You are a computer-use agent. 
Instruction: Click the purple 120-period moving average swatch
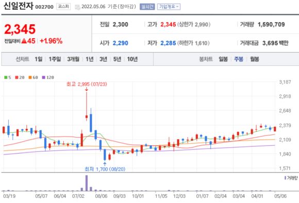[44, 77]
